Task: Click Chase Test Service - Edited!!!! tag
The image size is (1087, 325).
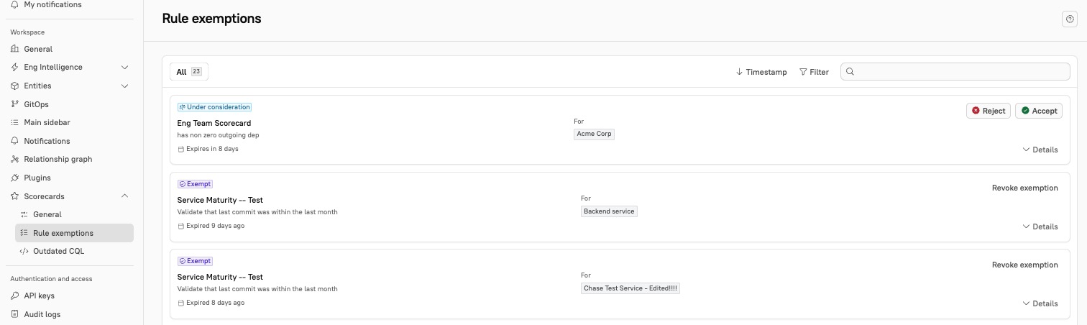Action: coord(630,288)
